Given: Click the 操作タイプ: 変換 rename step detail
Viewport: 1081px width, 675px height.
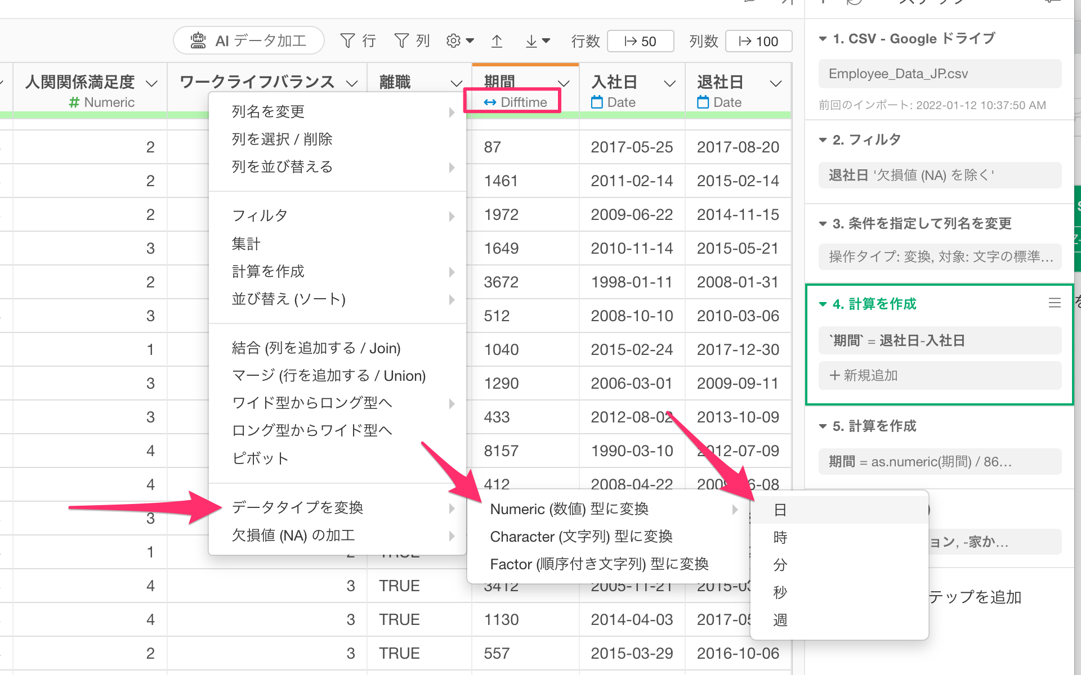Looking at the screenshot, I should 940,256.
